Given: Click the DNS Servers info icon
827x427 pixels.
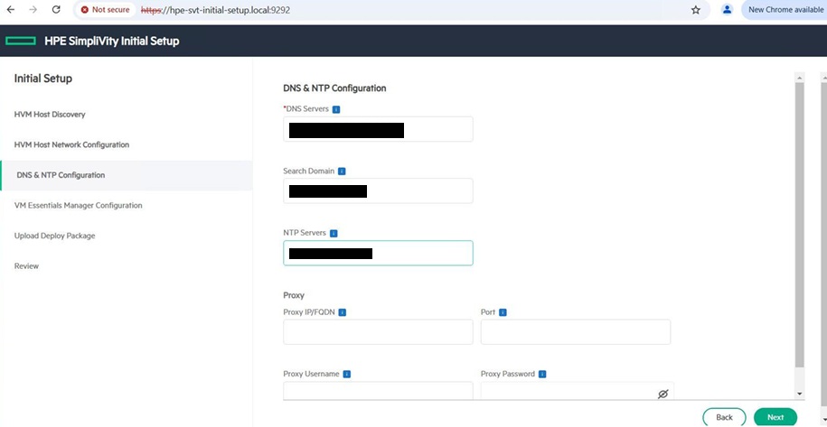Looking at the screenshot, I should click(x=336, y=109).
